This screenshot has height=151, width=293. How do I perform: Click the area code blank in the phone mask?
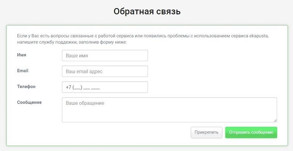(77, 88)
